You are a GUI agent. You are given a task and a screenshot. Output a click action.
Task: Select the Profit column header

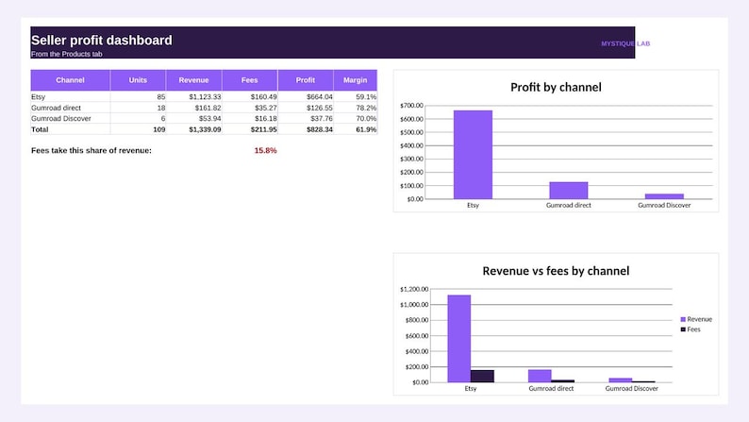[x=306, y=80]
